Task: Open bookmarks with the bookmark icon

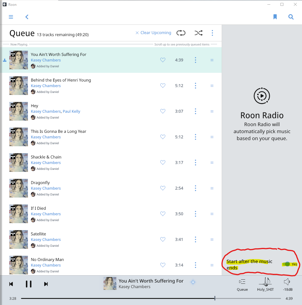Action: (275, 17)
